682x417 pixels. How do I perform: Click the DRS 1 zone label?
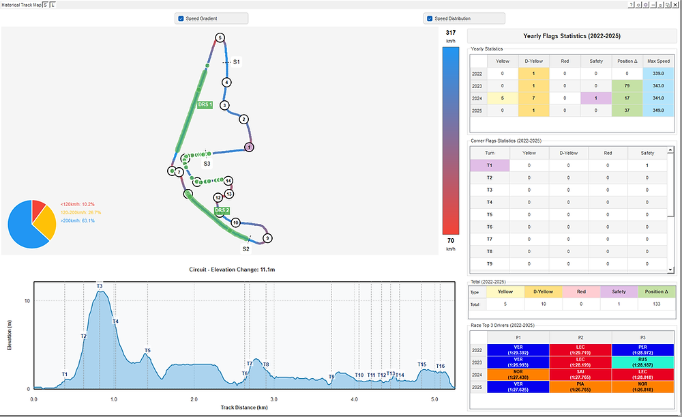tap(205, 105)
